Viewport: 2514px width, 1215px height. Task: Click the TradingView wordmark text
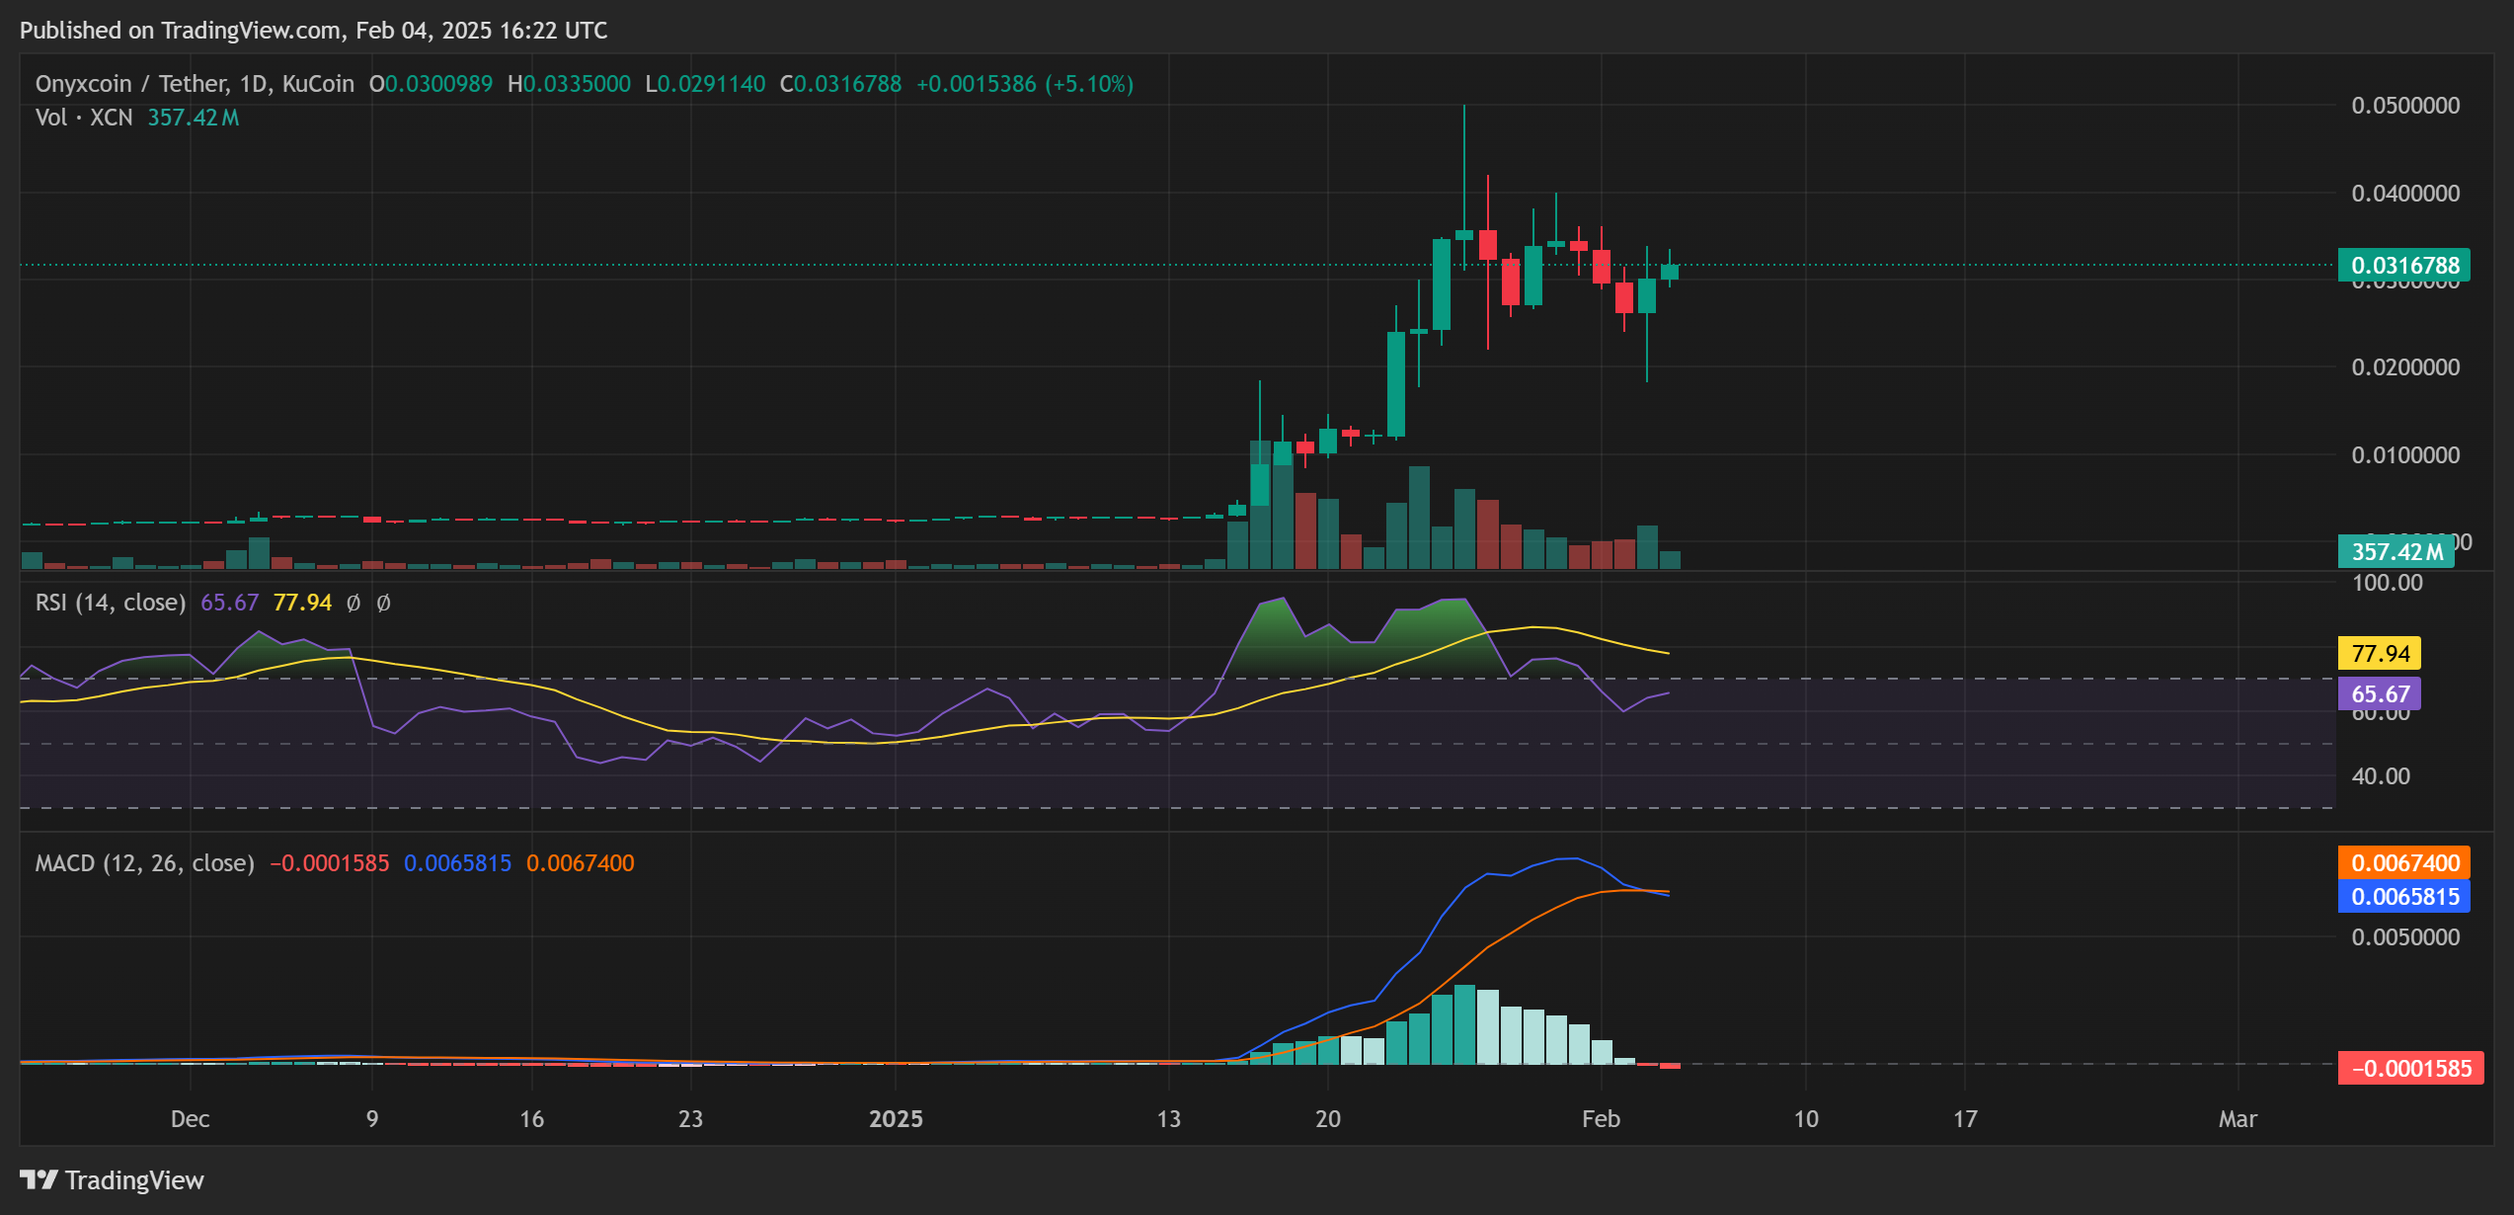(134, 1180)
